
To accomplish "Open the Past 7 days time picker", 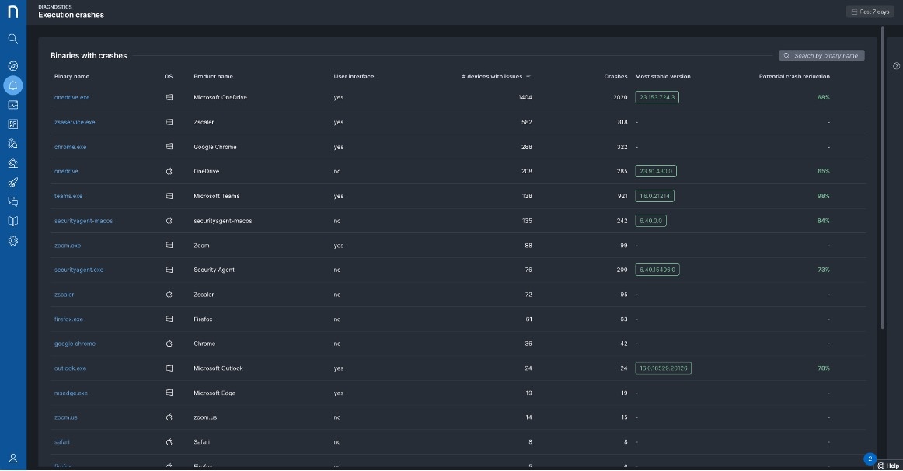I will [870, 12].
